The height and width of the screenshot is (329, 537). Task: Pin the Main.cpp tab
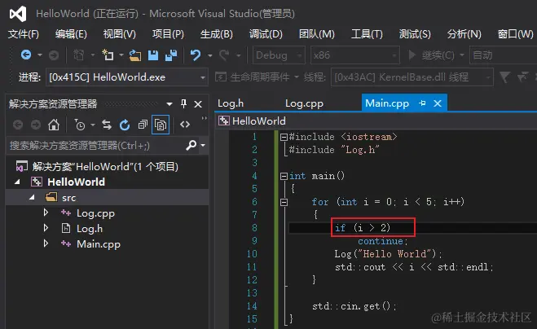tap(422, 103)
